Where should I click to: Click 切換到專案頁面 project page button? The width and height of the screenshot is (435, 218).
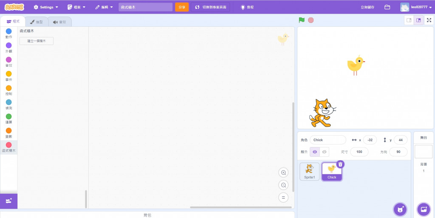[x=210, y=7]
